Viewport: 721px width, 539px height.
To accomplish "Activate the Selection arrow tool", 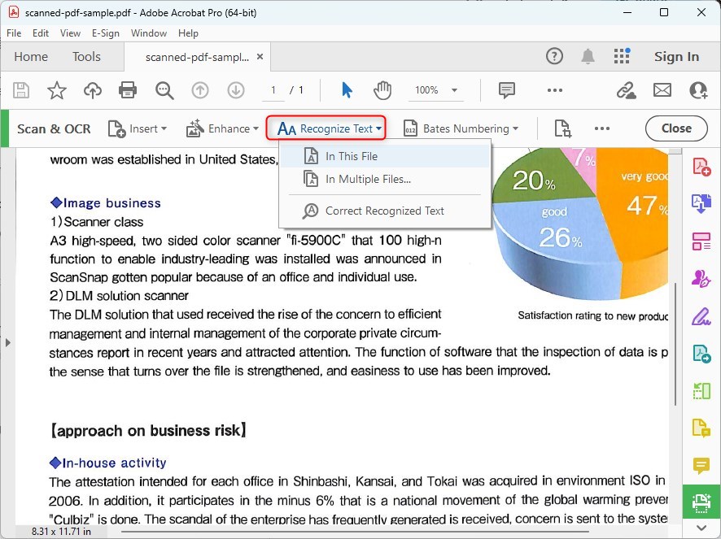I will point(345,90).
